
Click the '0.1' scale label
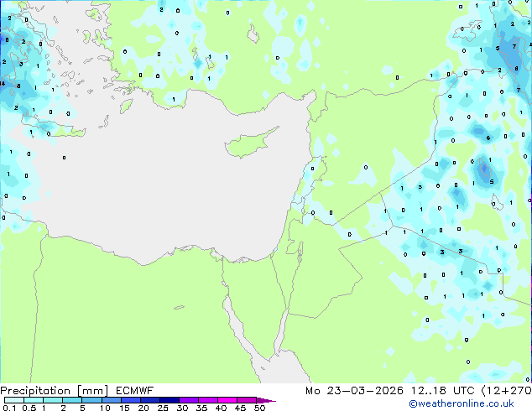coord(9,408)
